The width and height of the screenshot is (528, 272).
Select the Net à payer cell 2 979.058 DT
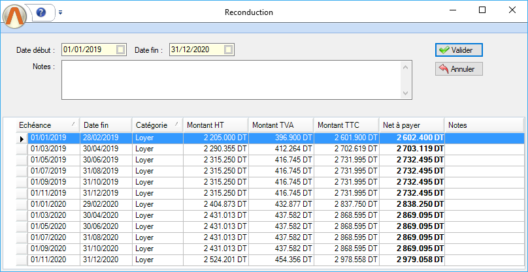(x=412, y=260)
